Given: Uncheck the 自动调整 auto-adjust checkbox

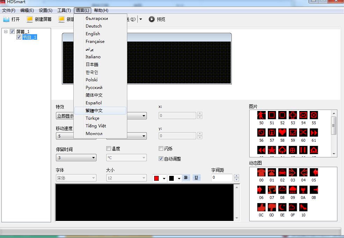Looking at the screenshot, I should [161, 159].
